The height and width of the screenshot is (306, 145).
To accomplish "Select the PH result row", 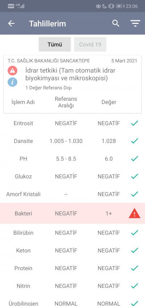I will tap(72, 159).
